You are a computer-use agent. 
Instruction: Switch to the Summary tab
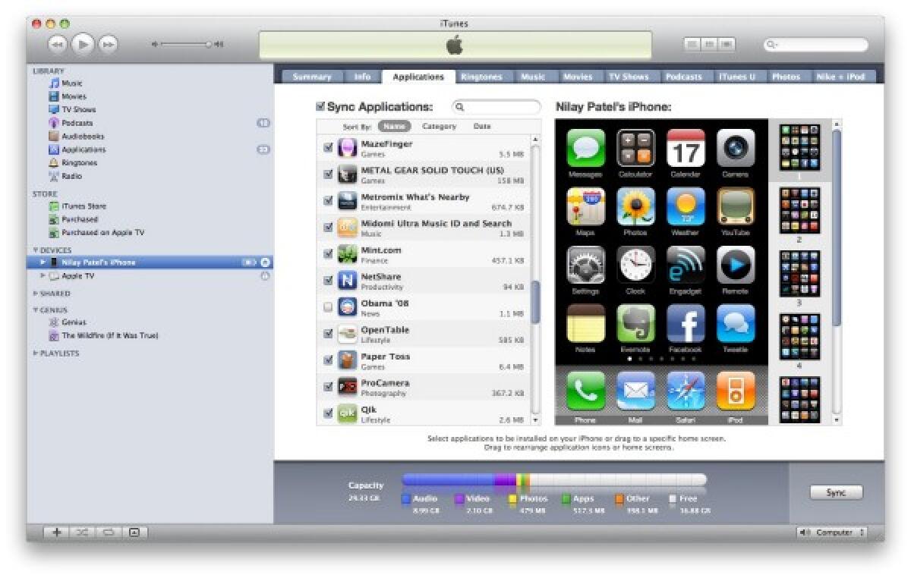[312, 77]
